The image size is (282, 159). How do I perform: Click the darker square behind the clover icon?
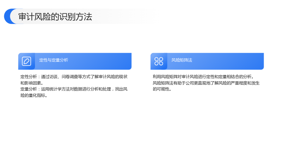(159, 61)
